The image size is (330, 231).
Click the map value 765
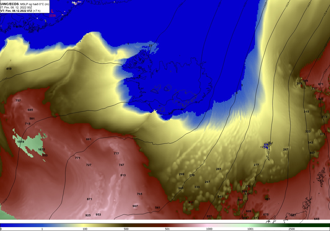coord(139,194)
